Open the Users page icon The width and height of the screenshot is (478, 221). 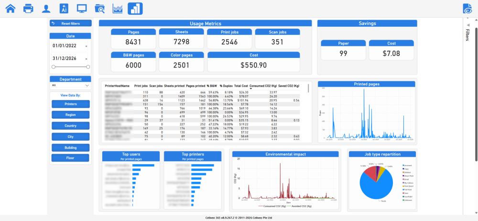tap(46, 9)
